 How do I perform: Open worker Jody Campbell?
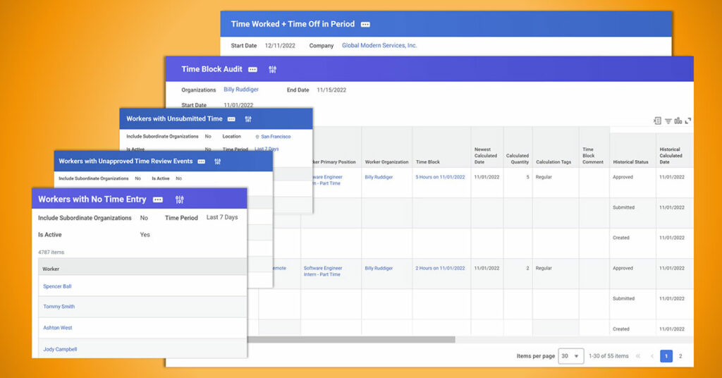tap(60, 350)
